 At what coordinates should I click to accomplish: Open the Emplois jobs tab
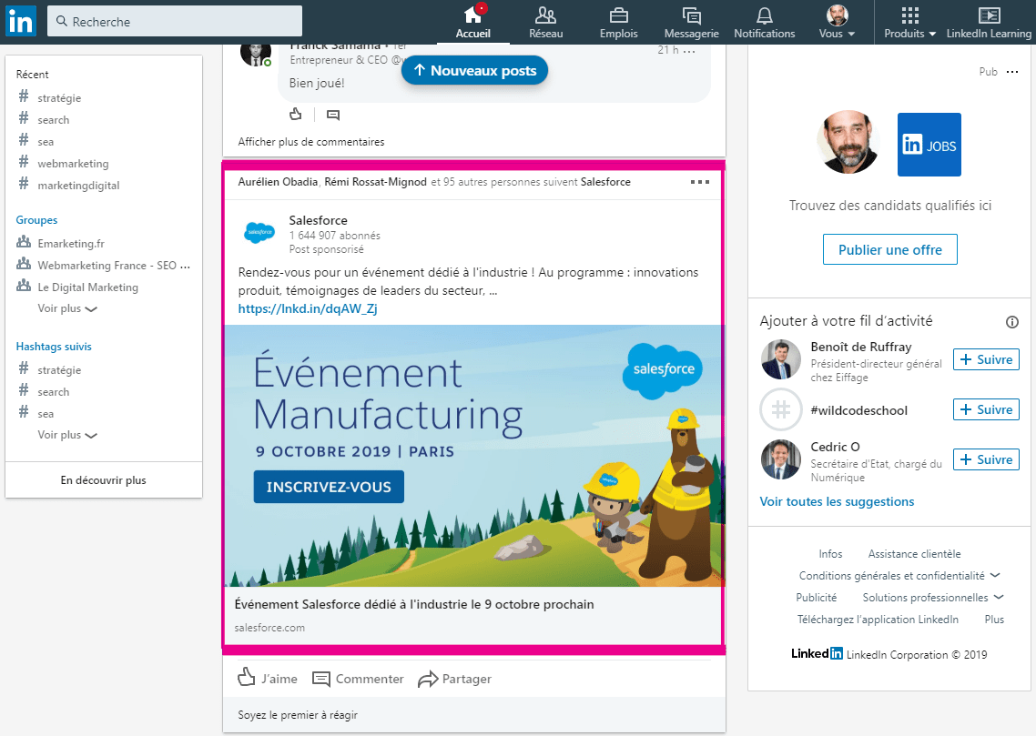618,22
